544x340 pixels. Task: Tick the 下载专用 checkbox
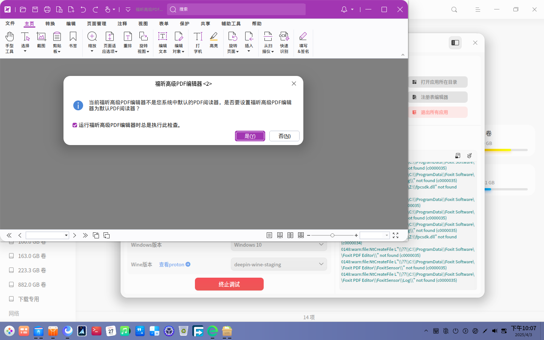tap(11, 299)
